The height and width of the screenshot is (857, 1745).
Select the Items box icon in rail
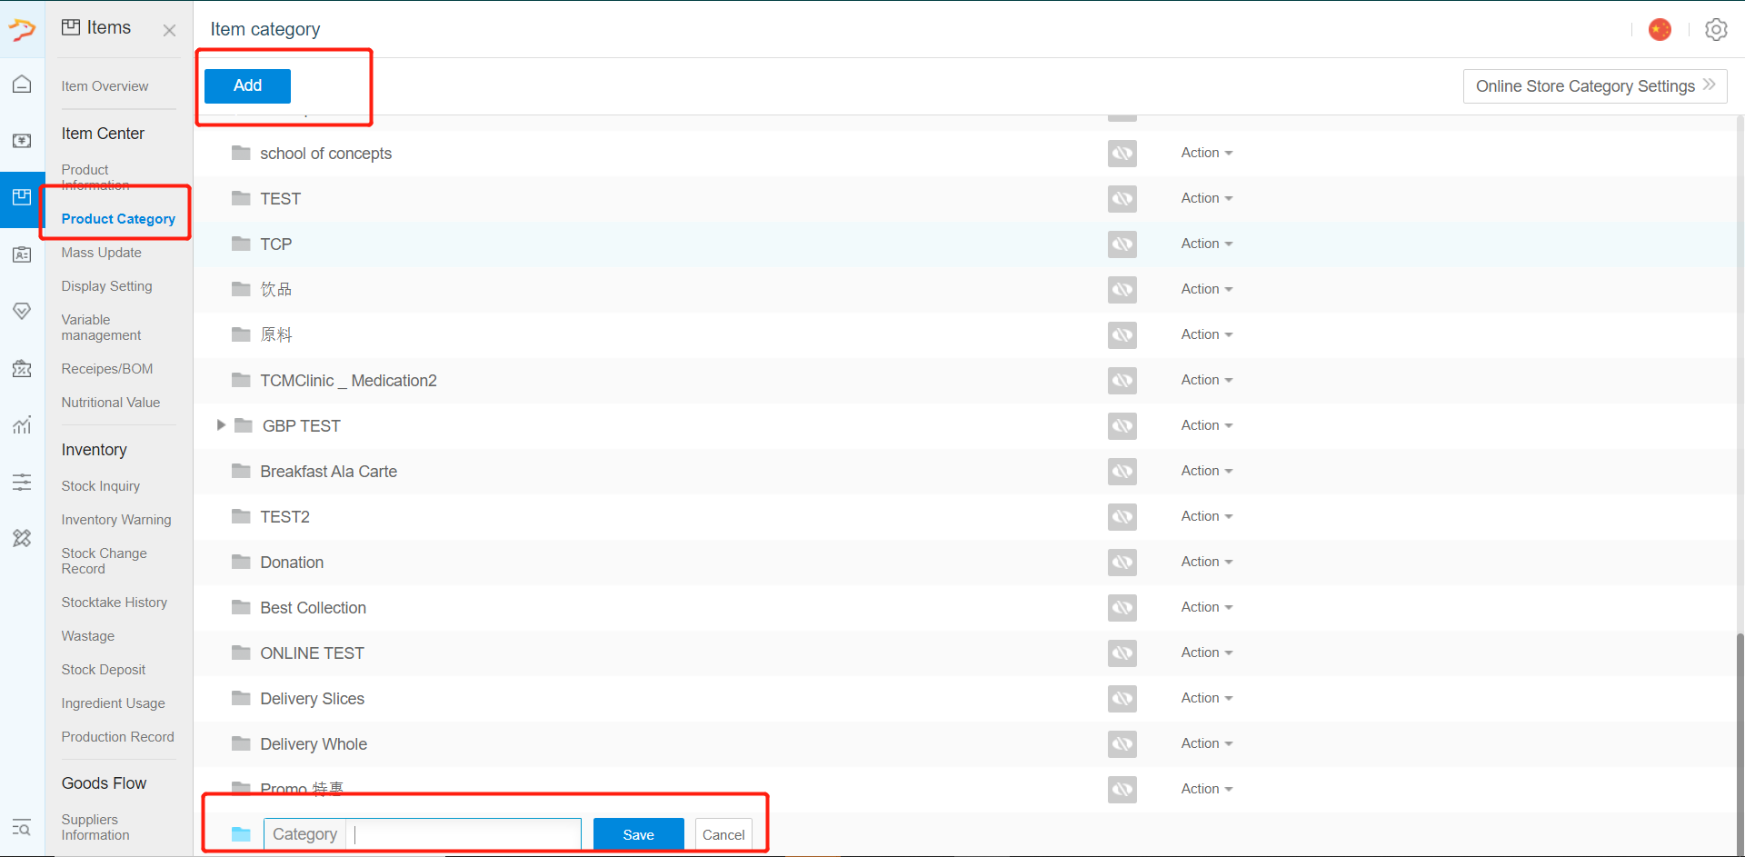(22, 197)
